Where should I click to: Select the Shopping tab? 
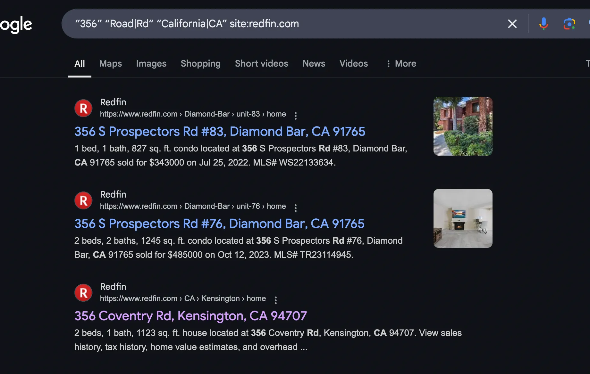[200, 64]
